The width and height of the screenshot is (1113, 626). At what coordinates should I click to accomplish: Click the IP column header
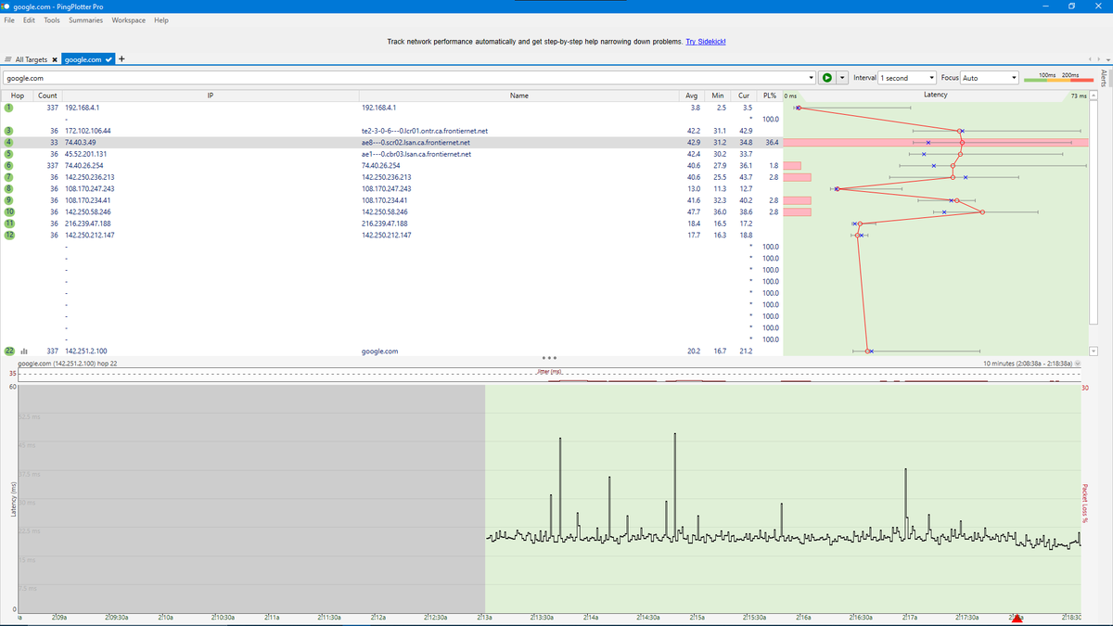click(x=211, y=96)
